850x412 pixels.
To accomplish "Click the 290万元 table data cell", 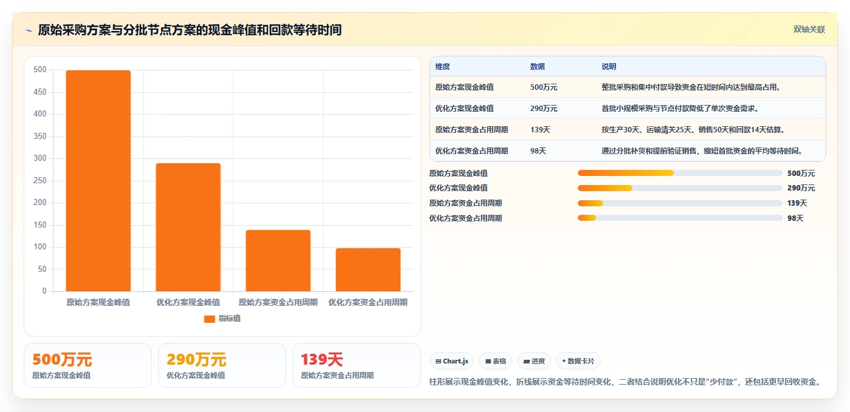I will pos(544,109).
